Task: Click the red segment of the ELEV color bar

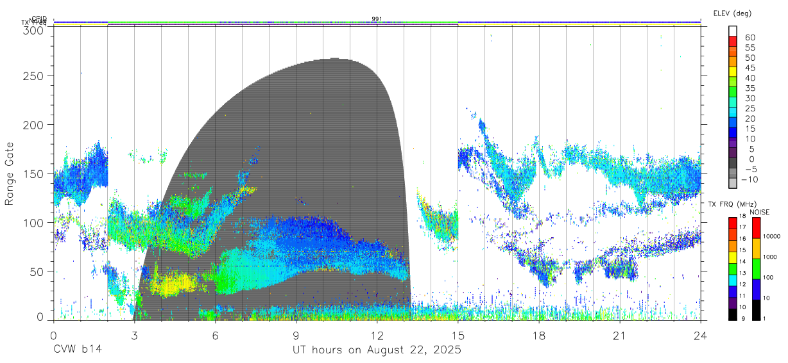Action: [x=733, y=41]
